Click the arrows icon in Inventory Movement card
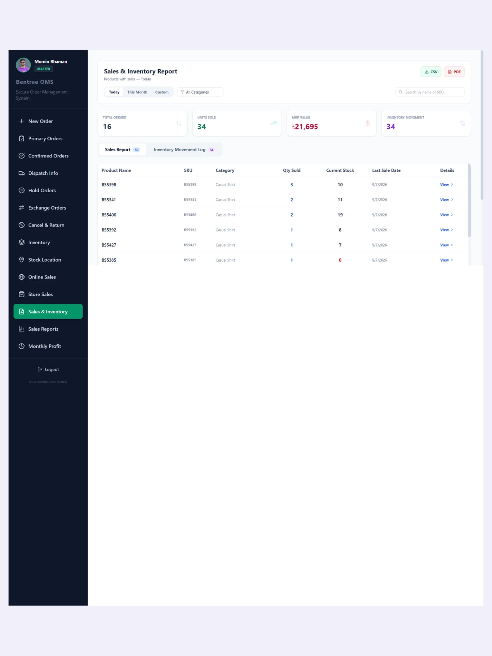Screen dimensions: 492x656 point(462,123)
